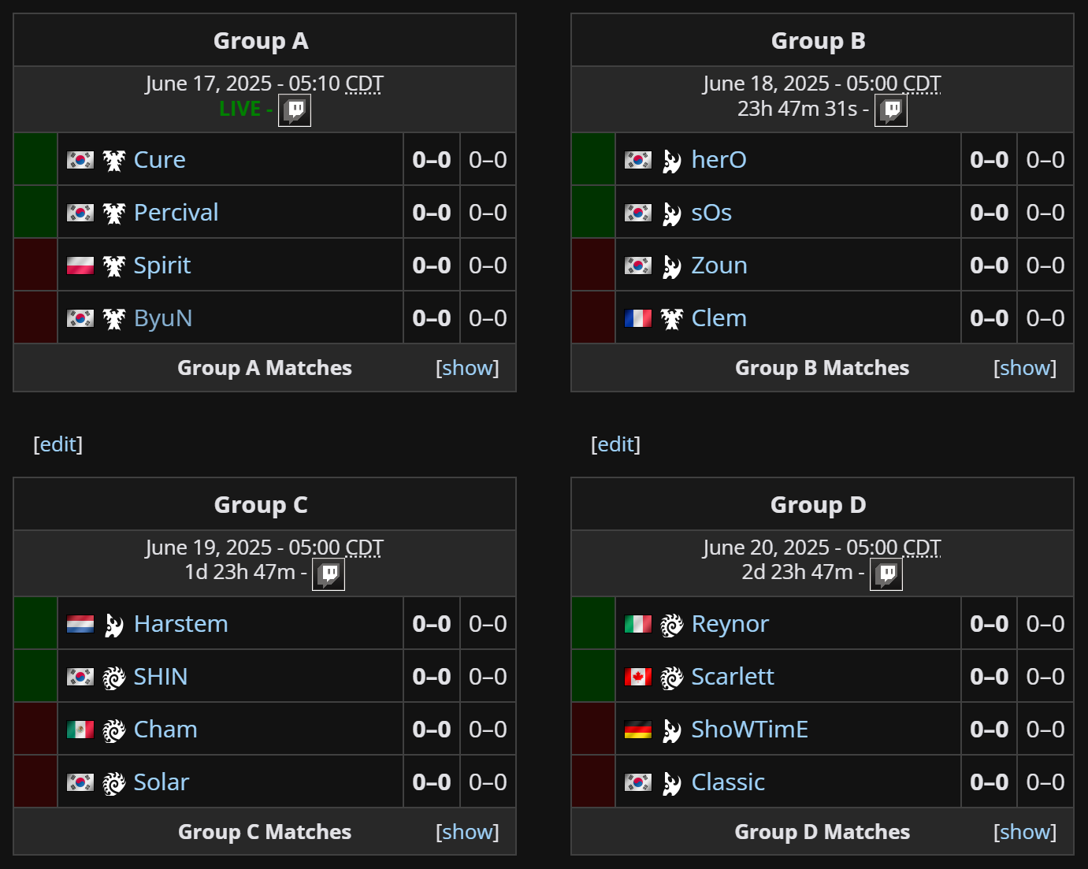
Task: Click the French flag beside Clem
Action: coord(638,318)
